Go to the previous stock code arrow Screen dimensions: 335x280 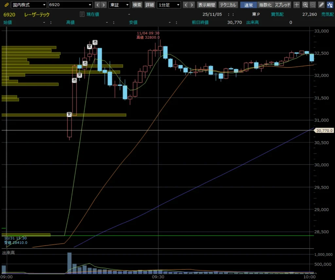point(97,5)
